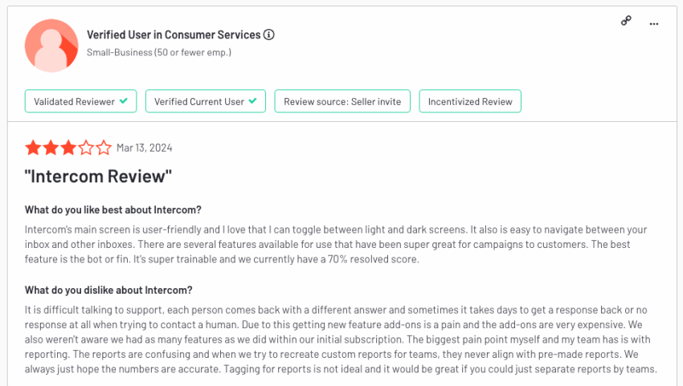Click the info icon beside Consumer Services
This screenshot has height=386, width=683.
click(x=268, y=35)
